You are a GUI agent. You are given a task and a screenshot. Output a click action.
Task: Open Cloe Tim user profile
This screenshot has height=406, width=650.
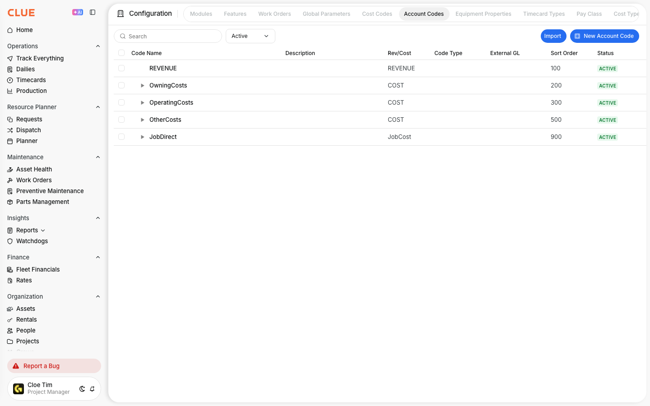(42, 388)
